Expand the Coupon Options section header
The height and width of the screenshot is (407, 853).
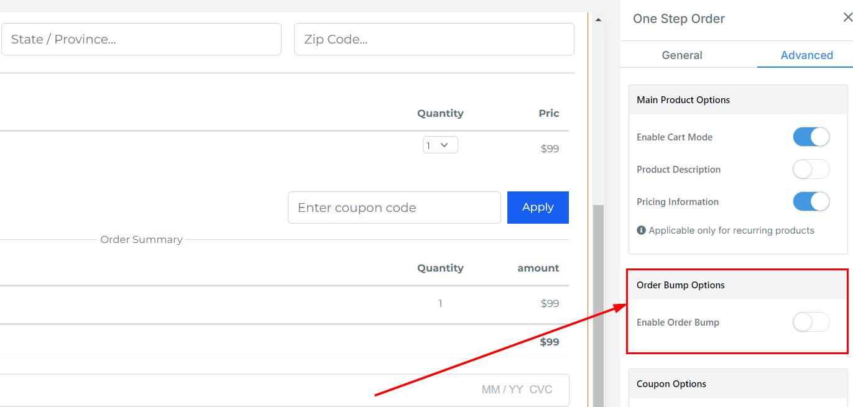pyautogui.click(x=737, y=384)
